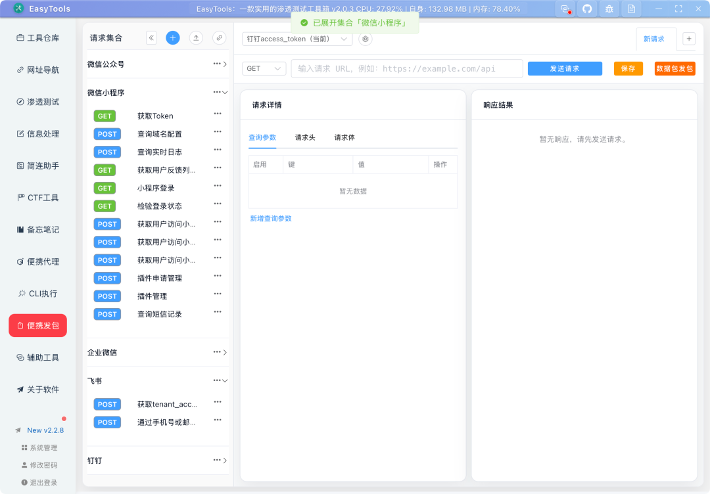Open more options for 获取Token request
This screenshot has width=710, height=494.
tap(218, 114)
